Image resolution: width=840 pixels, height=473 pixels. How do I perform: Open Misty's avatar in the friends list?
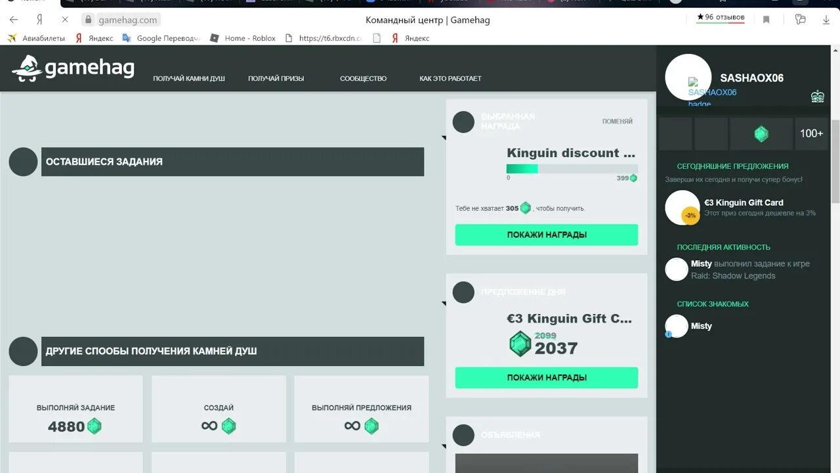(x=677, y=326)
